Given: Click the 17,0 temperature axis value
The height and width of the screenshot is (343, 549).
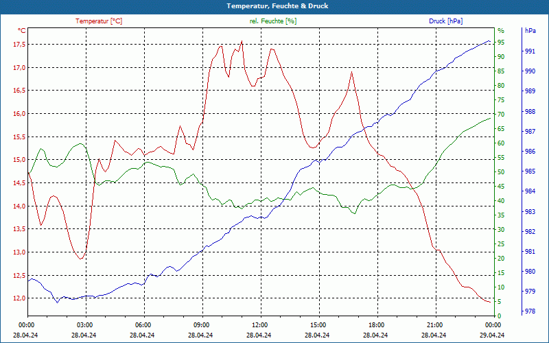Looking at the screenshot, I should pyautogui.click(x=19, y=67).
